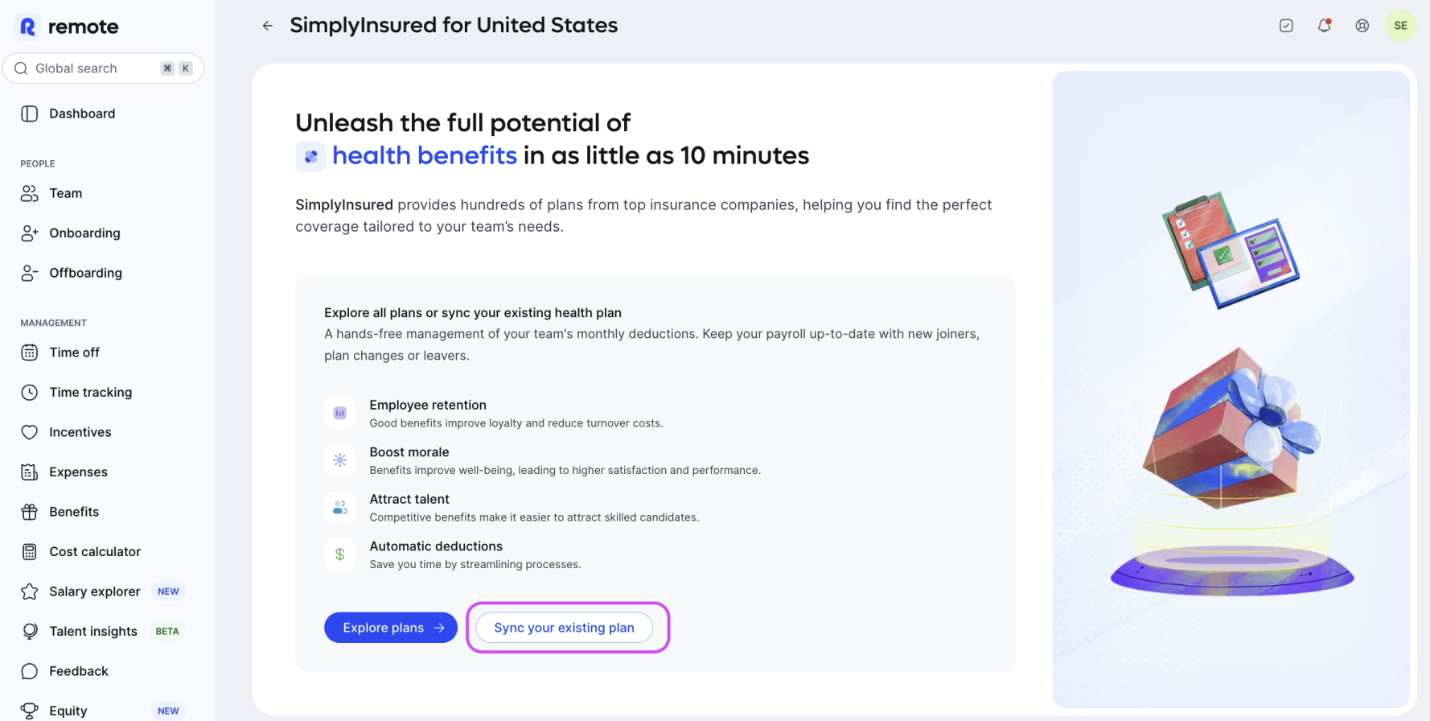This screenshot has width=1430, height=721.
Task: Click the Incentives heart icon
Action: 30,432
